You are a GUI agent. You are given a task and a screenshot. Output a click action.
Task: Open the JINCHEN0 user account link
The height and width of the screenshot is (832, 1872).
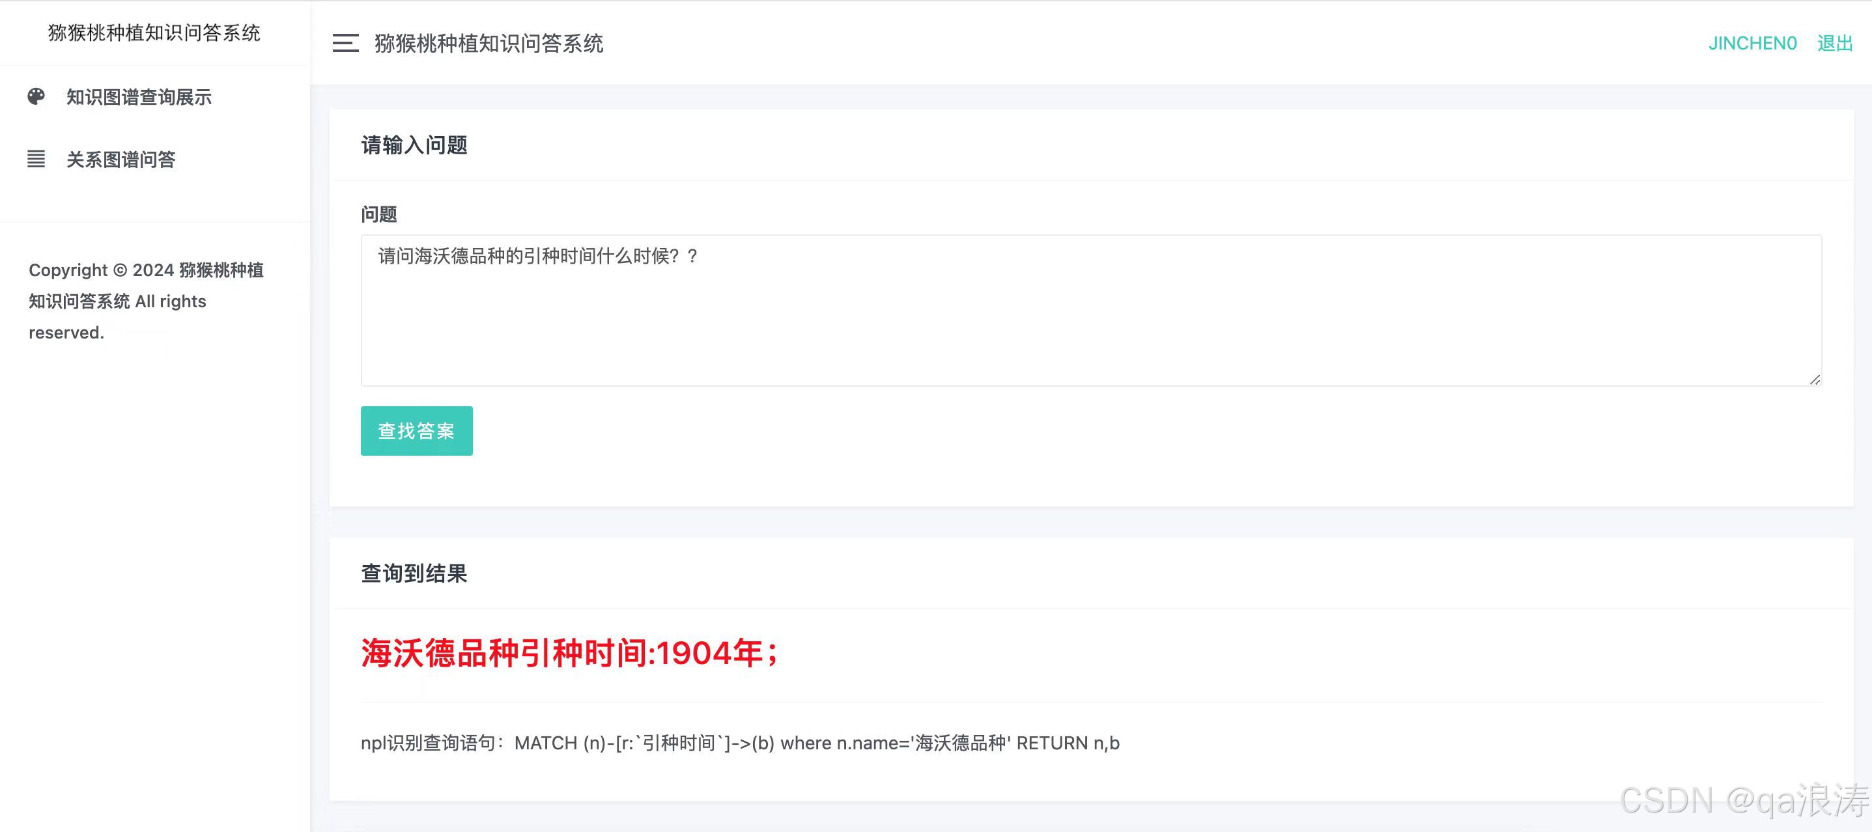[1752, 43]
